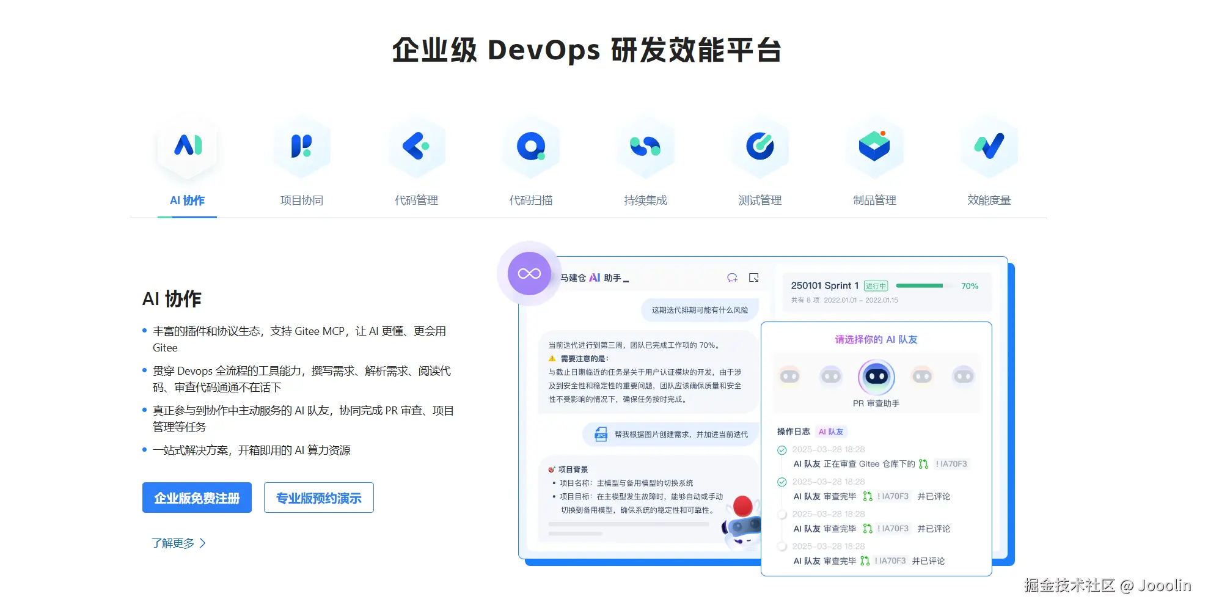Pick the rightmost blurred AI teammate avatar
This screenshot has height=610, width=1208.
(x=964, y=376)
